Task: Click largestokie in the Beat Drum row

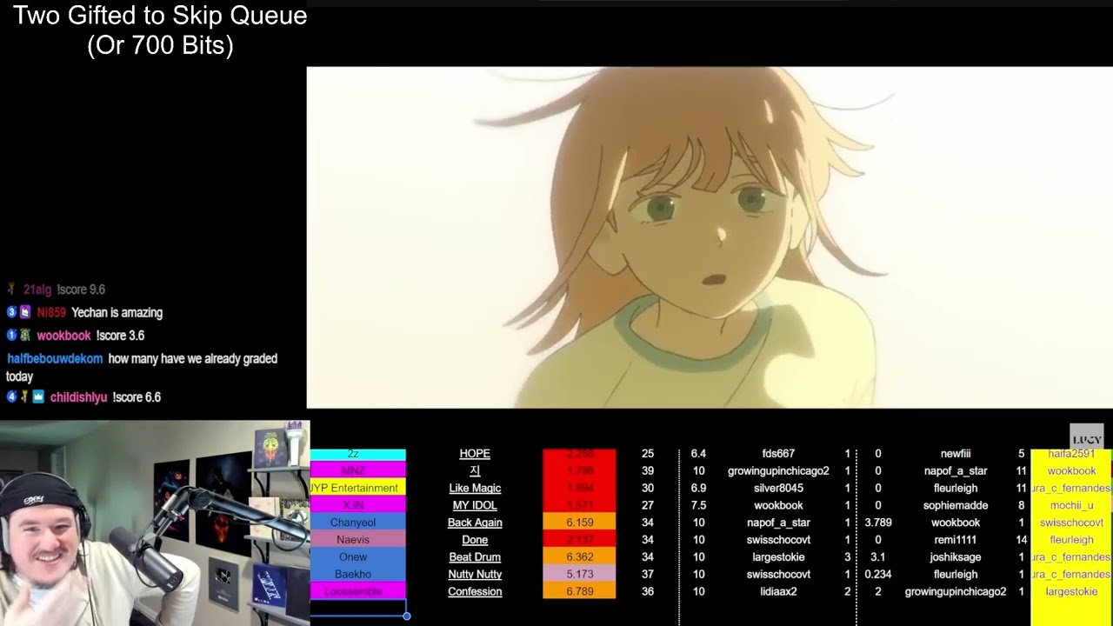Action: point(778,557)
